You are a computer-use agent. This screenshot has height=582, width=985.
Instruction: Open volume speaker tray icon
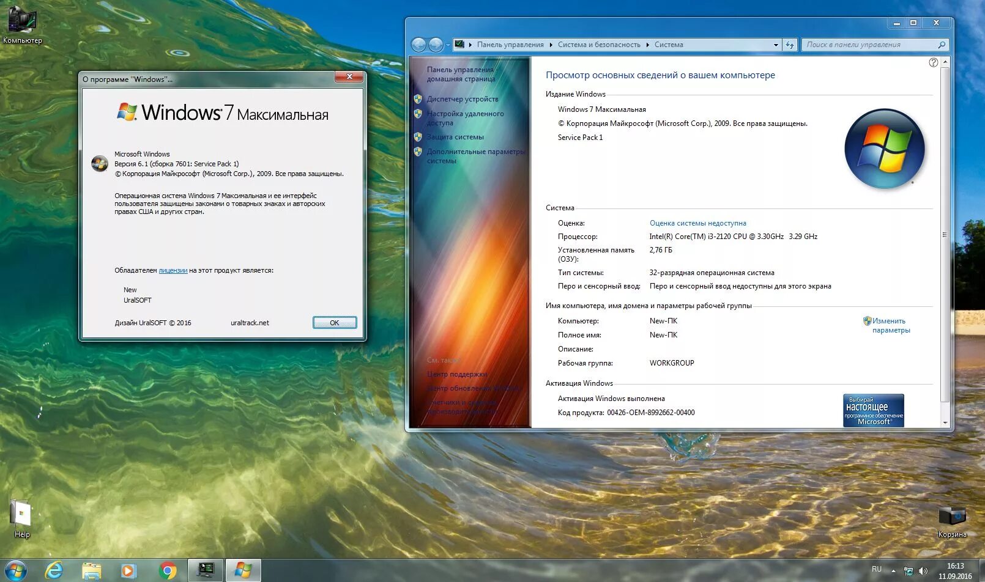click(x=923, y=571)
